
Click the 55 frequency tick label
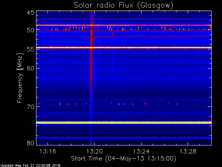(31, 49)
